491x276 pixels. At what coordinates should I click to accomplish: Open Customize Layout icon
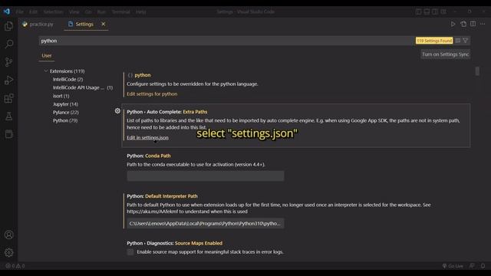point(443,11)
